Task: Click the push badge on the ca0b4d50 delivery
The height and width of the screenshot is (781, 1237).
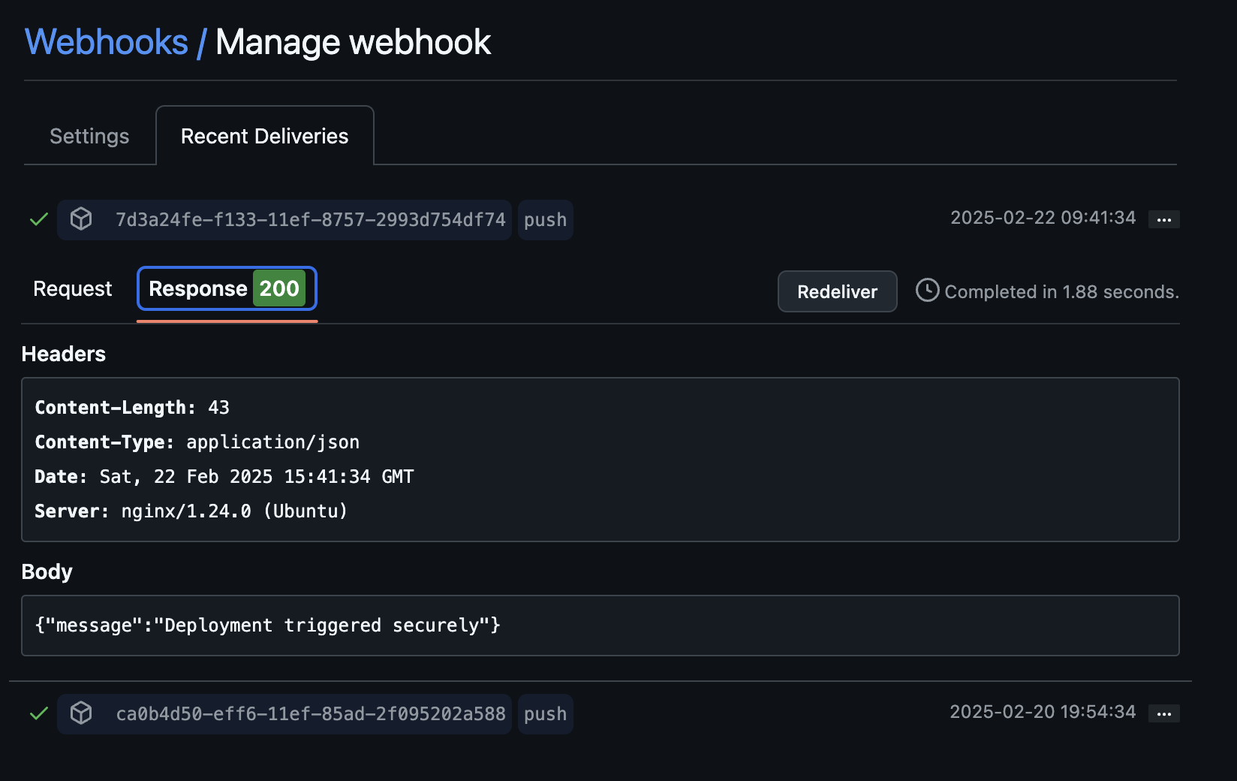Action: click(545, 713)
